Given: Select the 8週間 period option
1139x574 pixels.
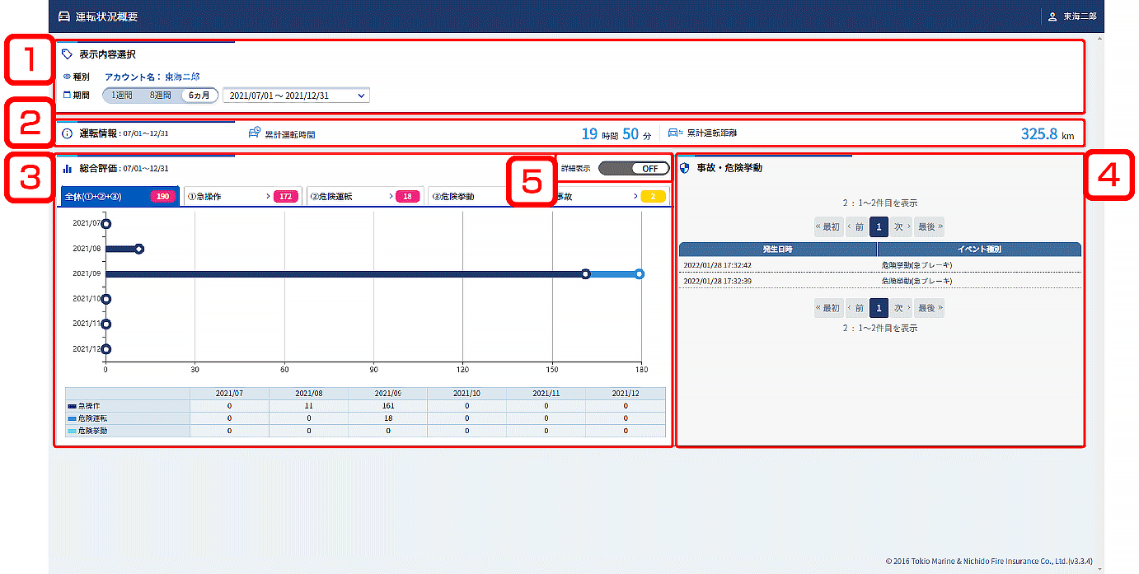Looking at the screenshot, I should pos(160,96).
